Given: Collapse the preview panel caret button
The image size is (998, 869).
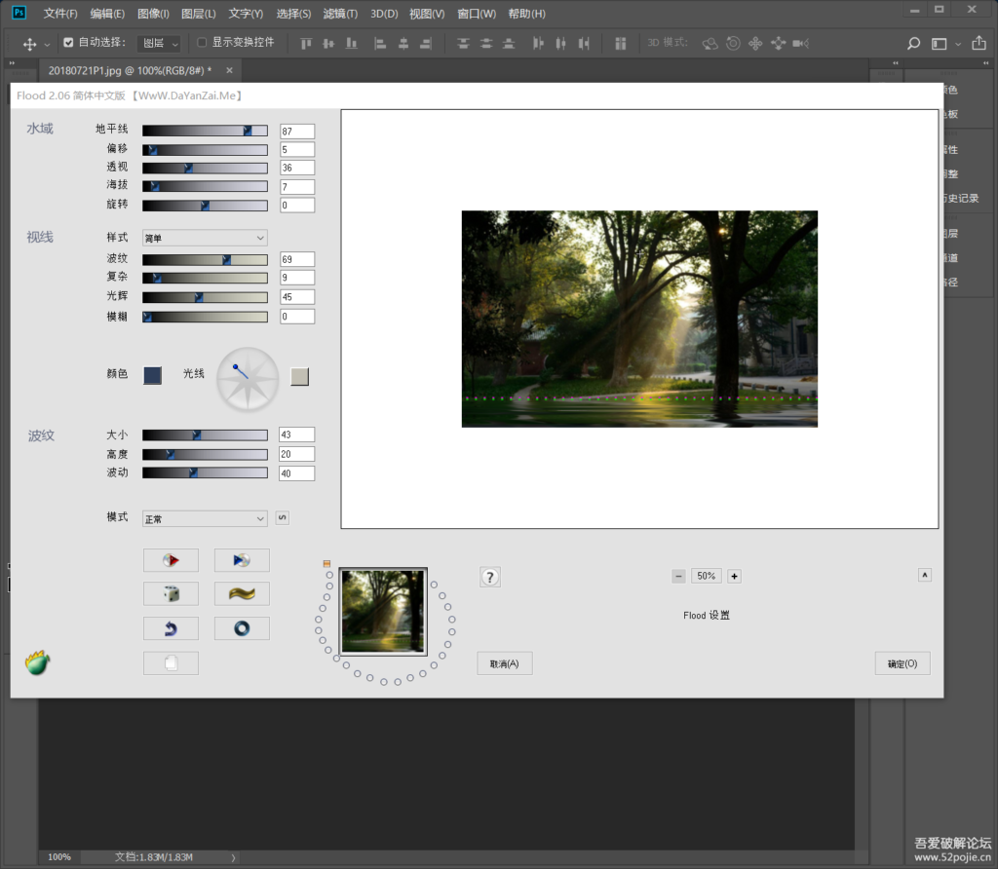Looking at the screenshot, I should point(925,575).
